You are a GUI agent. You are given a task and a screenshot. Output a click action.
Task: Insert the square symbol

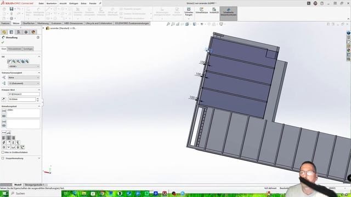4,147
